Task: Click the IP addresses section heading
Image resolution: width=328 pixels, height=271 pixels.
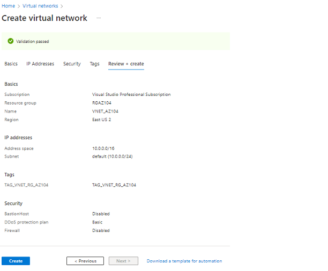Action: [18, 138]
